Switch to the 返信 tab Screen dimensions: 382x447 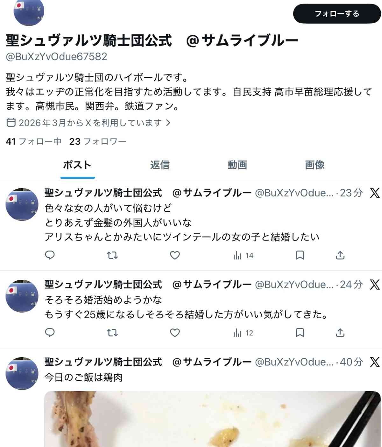coord(160,165)
